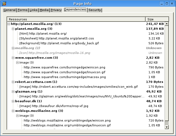
Task: Maximize the Page Info window
Action: coord(167,4)
